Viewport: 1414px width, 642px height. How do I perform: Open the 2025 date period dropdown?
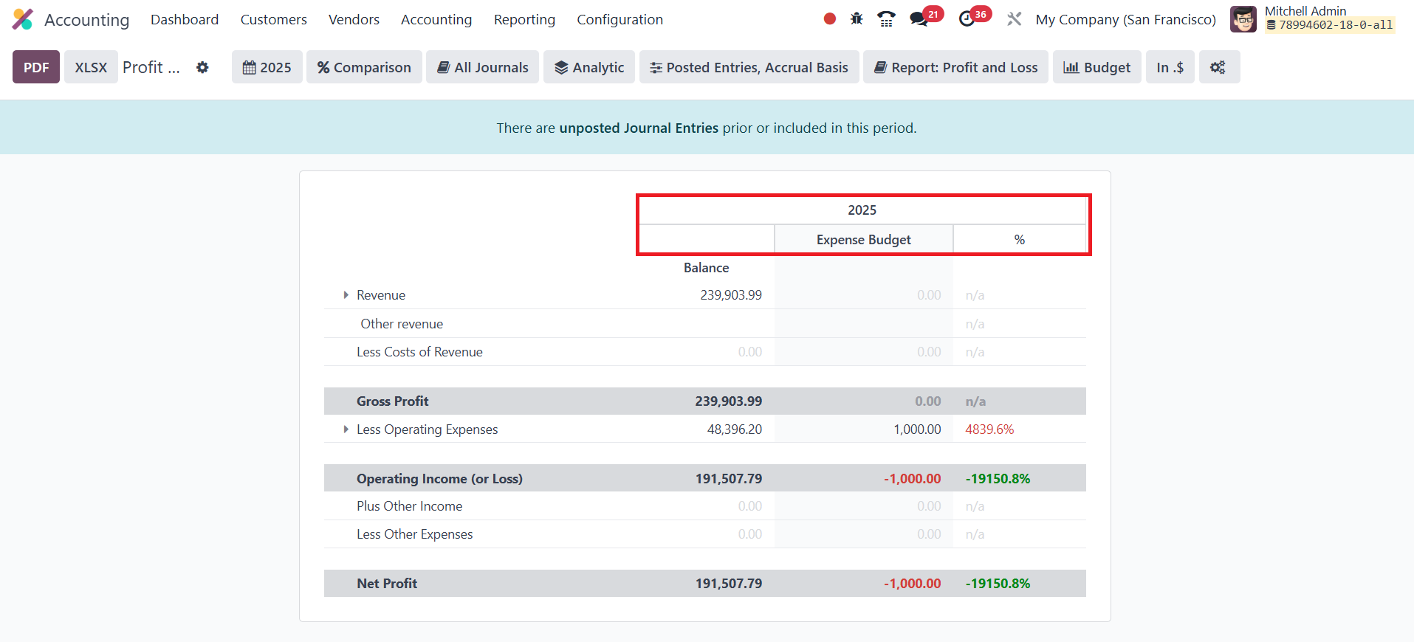click(267, 67)
